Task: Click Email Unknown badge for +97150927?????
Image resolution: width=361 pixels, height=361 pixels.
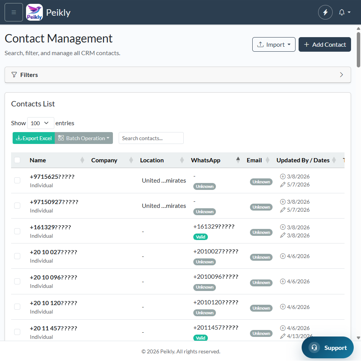Action: pos(261,207)
